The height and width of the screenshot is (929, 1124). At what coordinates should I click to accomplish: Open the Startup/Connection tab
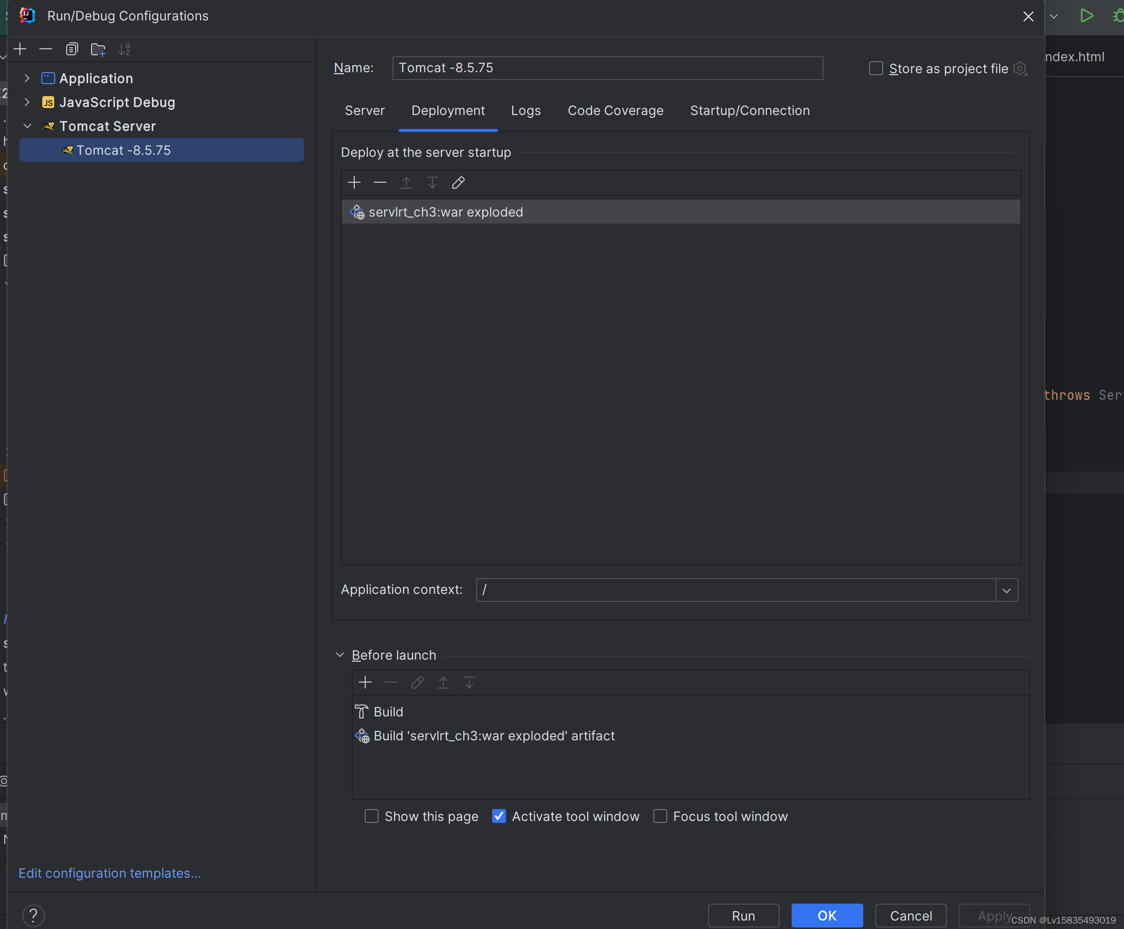pos(749,111)
